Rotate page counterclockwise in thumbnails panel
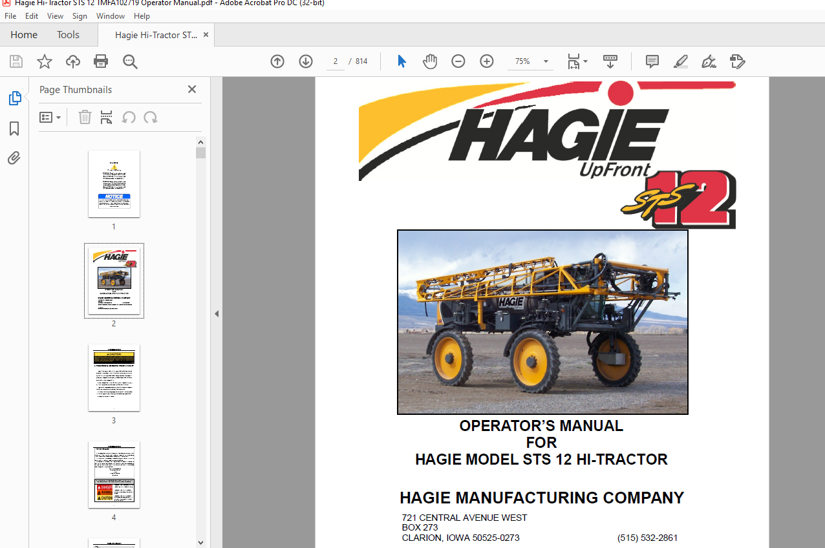 (129, 118)
